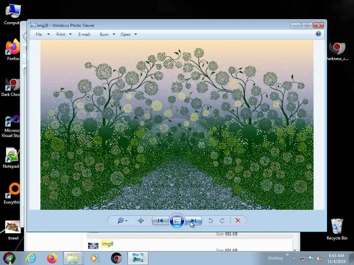Screen dimensions: 354x265
Task: Go to the previous photo
Action: (160, 220)
